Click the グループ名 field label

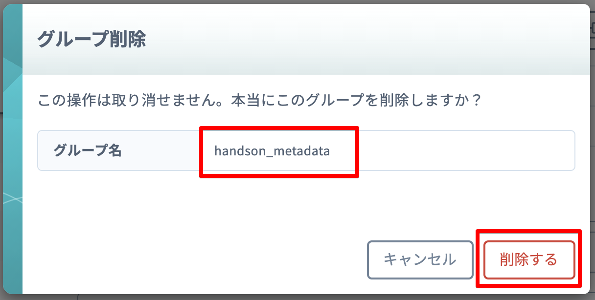87,150
